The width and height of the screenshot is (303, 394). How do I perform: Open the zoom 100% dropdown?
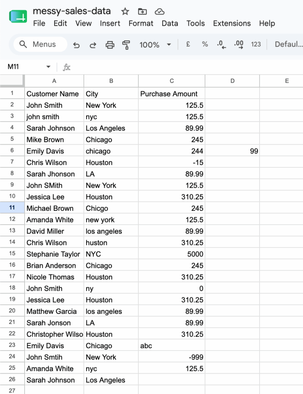coord(155,45)
